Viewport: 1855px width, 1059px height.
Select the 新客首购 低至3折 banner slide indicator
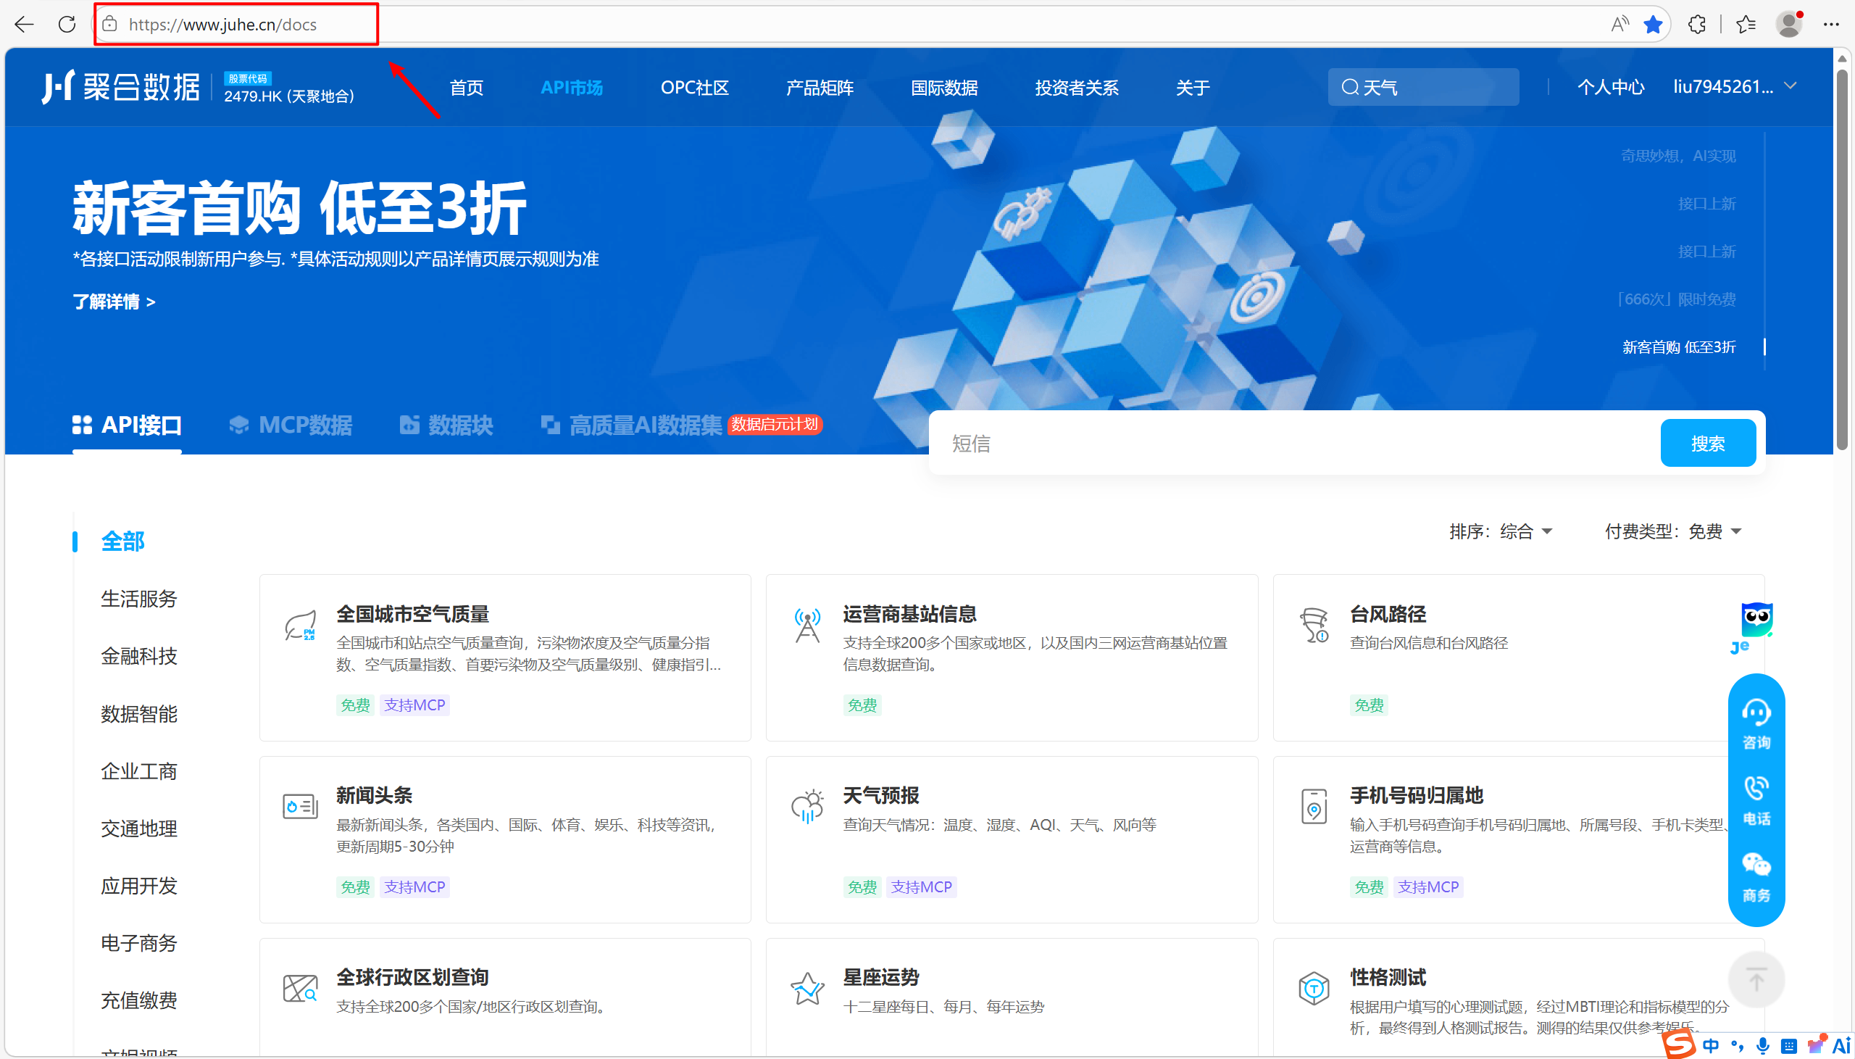pos(1678,347)
